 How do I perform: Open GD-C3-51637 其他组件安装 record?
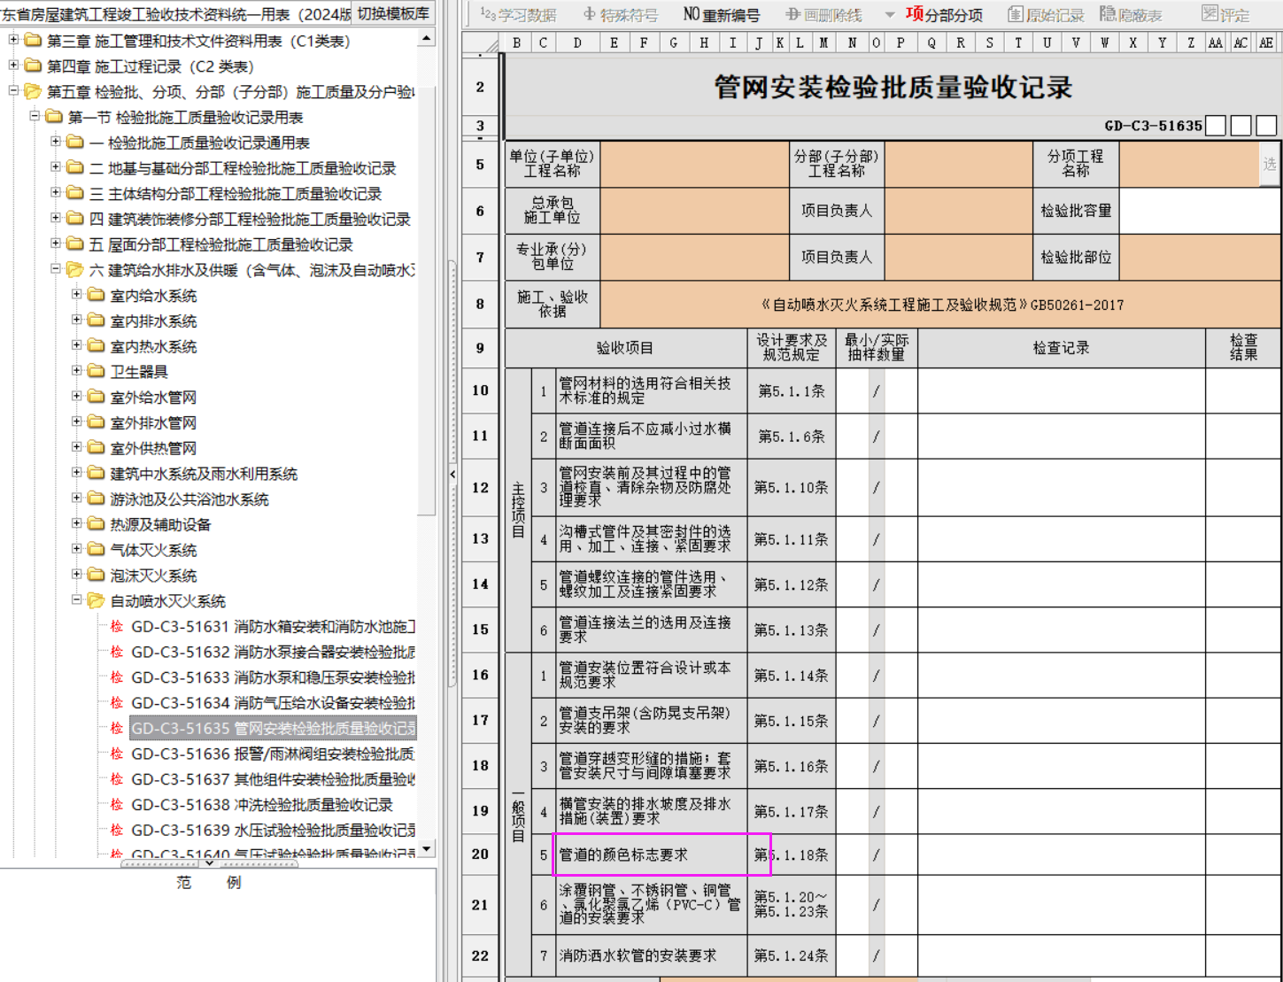coord(273,779)
